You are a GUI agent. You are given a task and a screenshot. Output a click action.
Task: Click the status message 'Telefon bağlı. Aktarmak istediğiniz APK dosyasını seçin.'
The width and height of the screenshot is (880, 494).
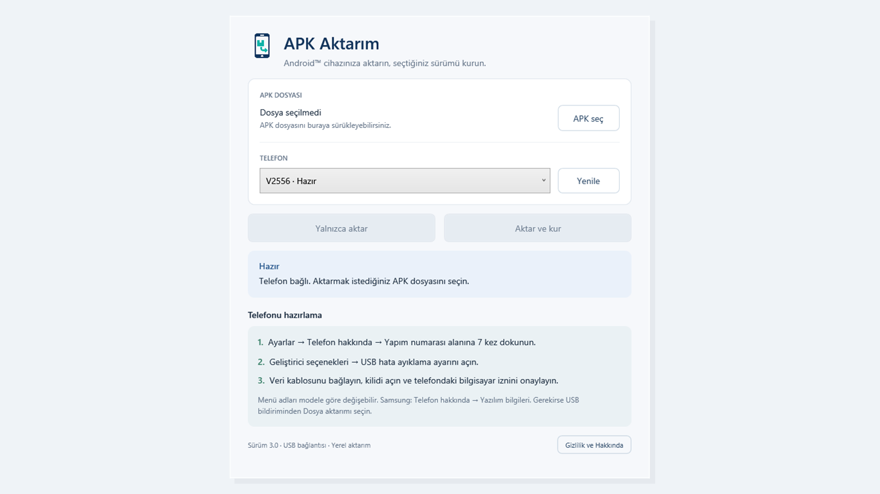pyautogui.click(x=364, y=281)
